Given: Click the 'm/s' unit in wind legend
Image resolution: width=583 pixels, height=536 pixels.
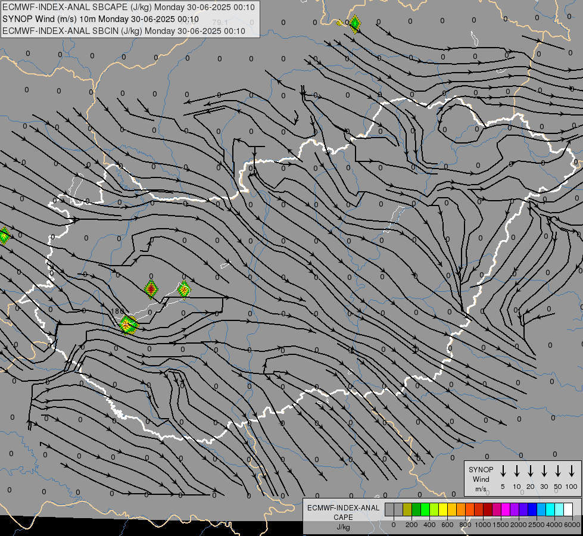Looking at the screenshot, I should (481, 489).
